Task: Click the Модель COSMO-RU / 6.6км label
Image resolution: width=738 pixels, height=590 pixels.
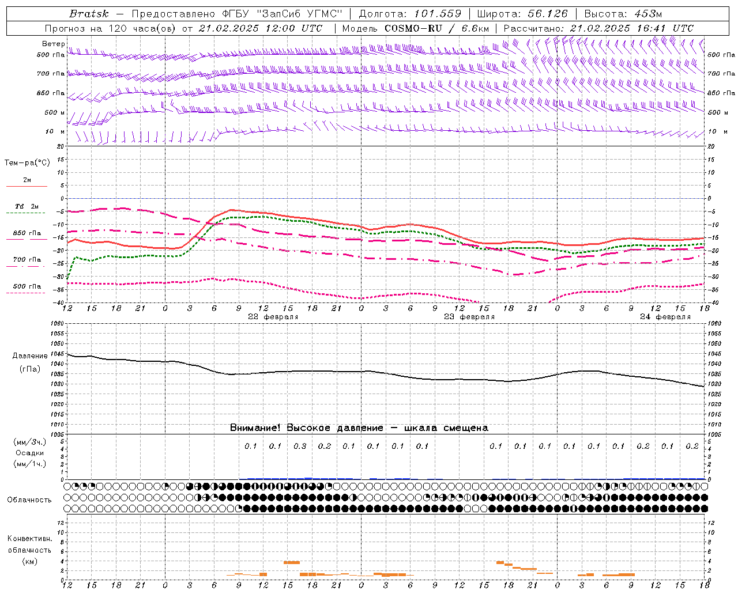Action: click(416, 28)
